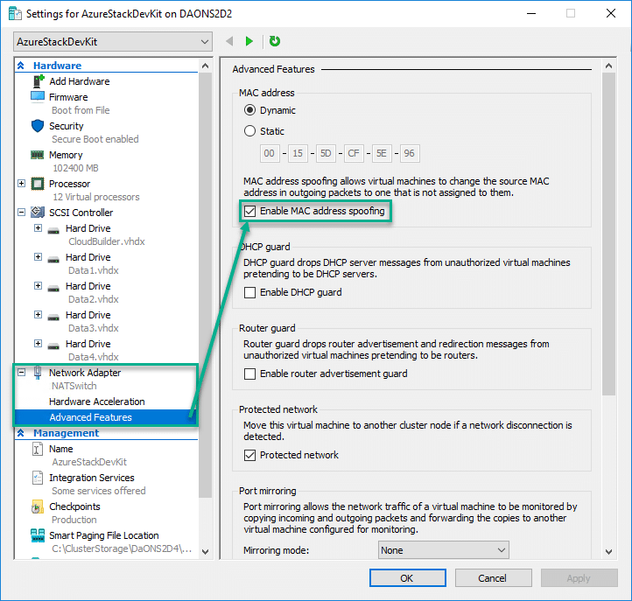Open Smart Paging File Location settings

104,535
